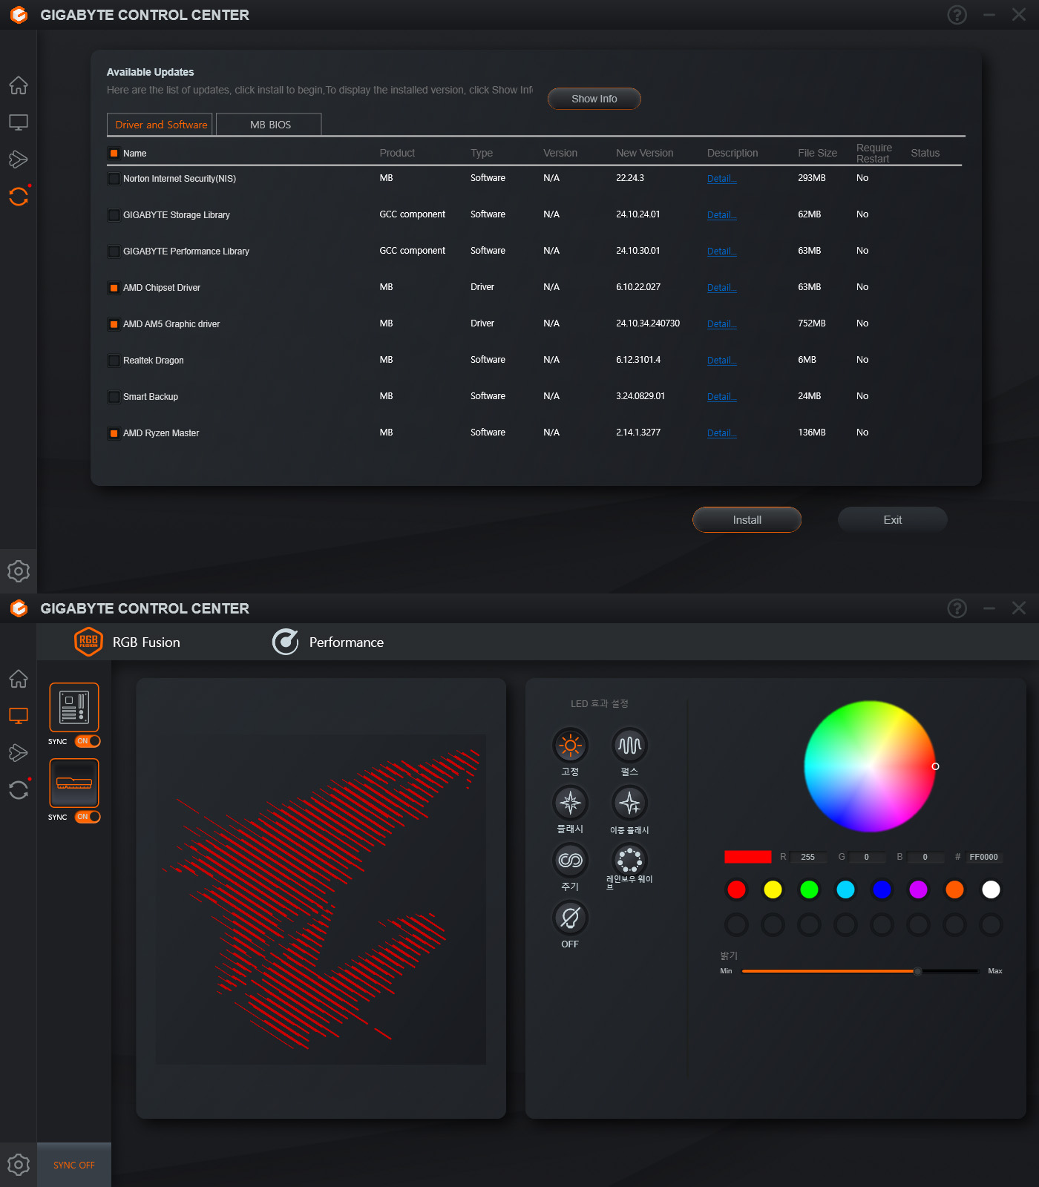
Task: Toggle memory SYNC switch
Action: point(88,817)
